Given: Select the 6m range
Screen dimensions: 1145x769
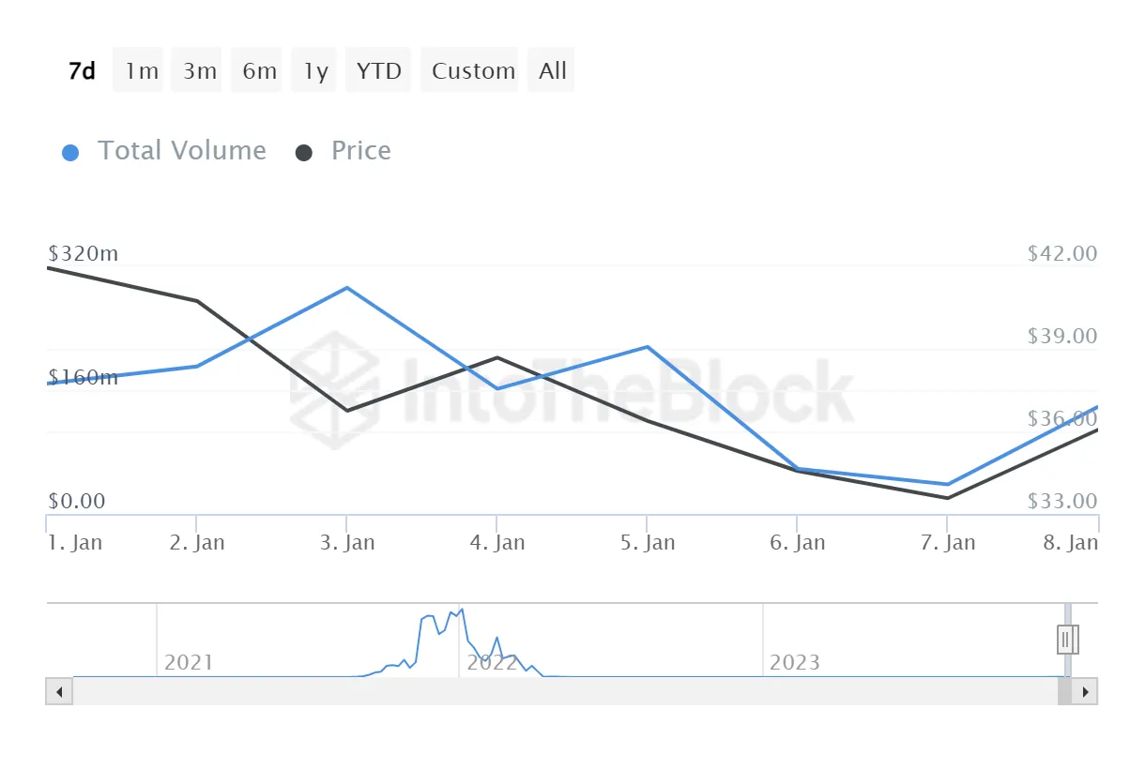Looking at the screenshot, I should tap(256, 69).
